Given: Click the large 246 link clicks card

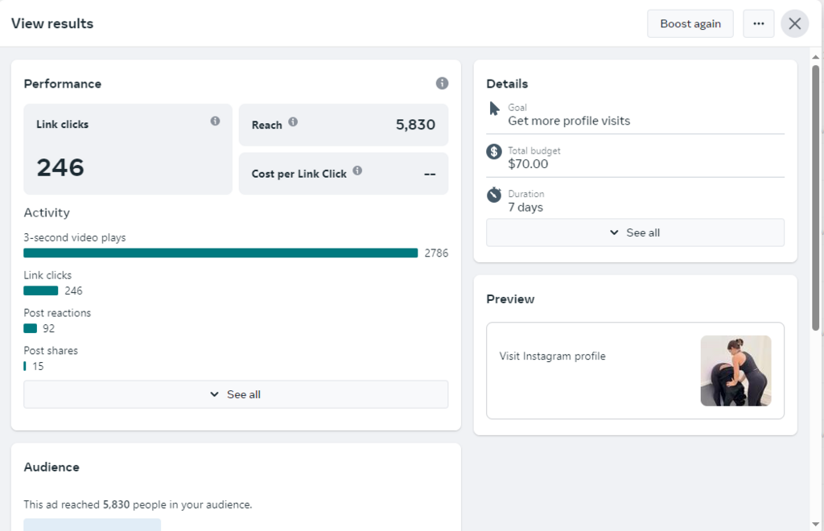Looking at the screenshot, I should (x=127, y=150).
